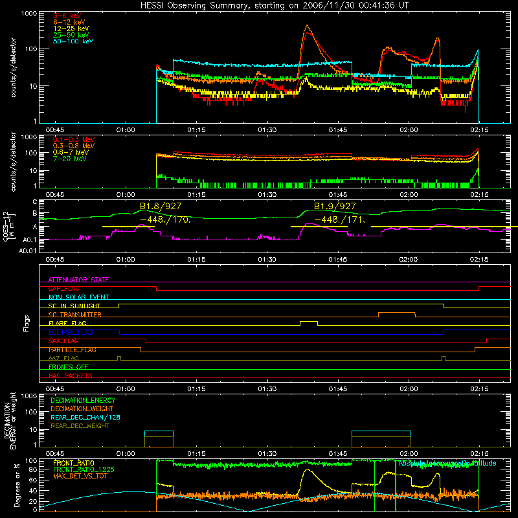
Task: Click the REAR_DEC_WEIGHT legend label
Action: pyautogui.click(x=80, y=426)
